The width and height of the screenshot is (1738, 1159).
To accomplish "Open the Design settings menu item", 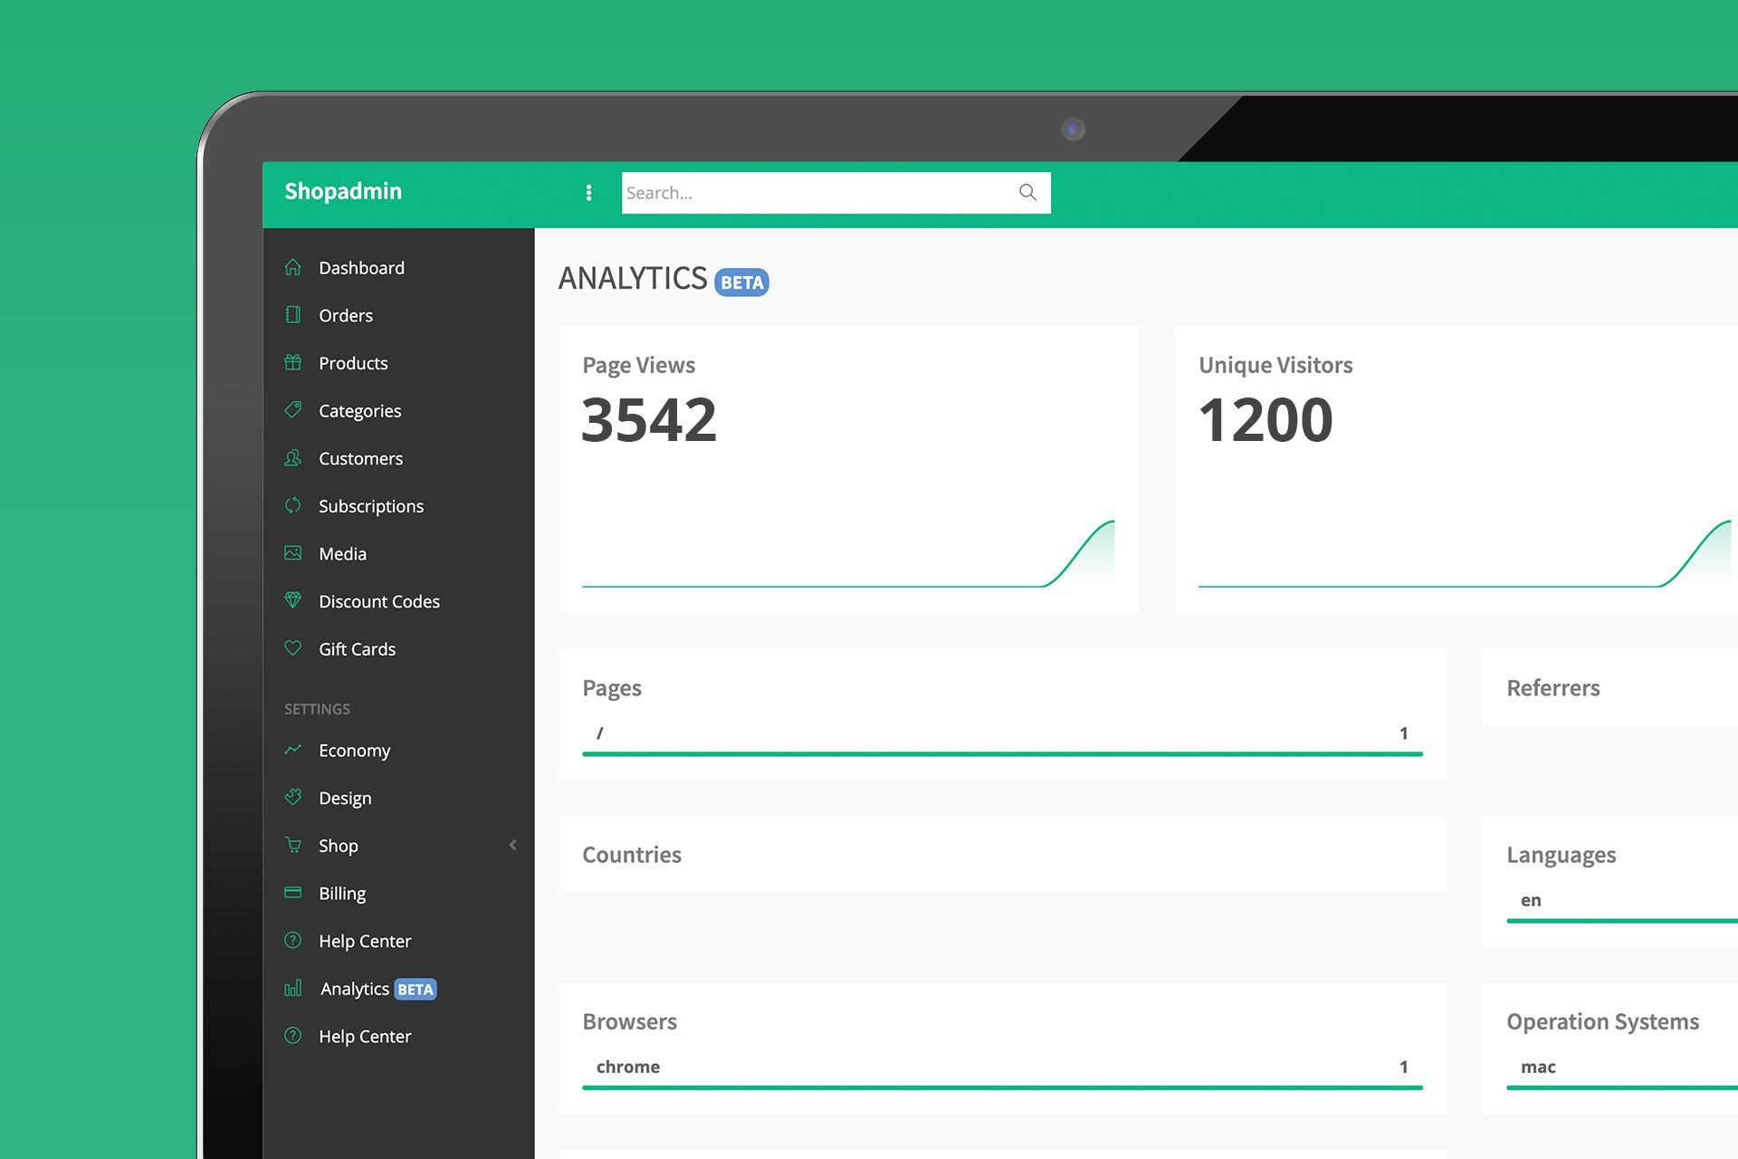I will (x=345, y=798).
